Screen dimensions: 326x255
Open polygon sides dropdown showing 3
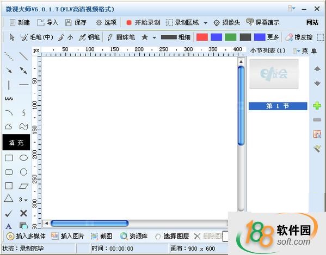tap(23, 200)
